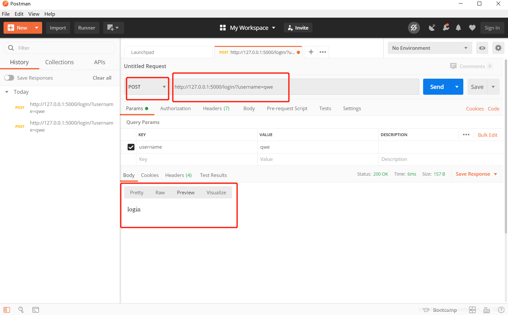Select the Headers (7) request tab
This screenshot has width=508, height=315.
pyautogui.click(x=216, y=109)
